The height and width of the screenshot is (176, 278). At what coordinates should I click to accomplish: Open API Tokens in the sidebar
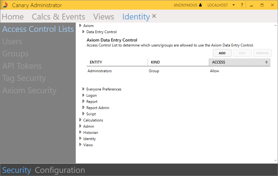tap(22, 66)
